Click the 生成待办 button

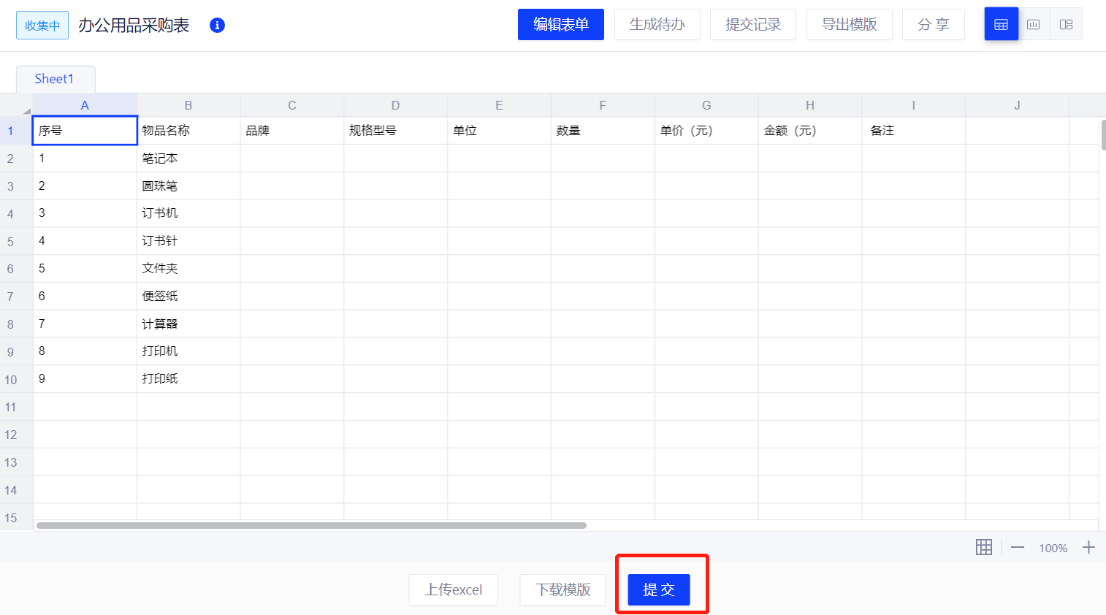pos(657,25)
